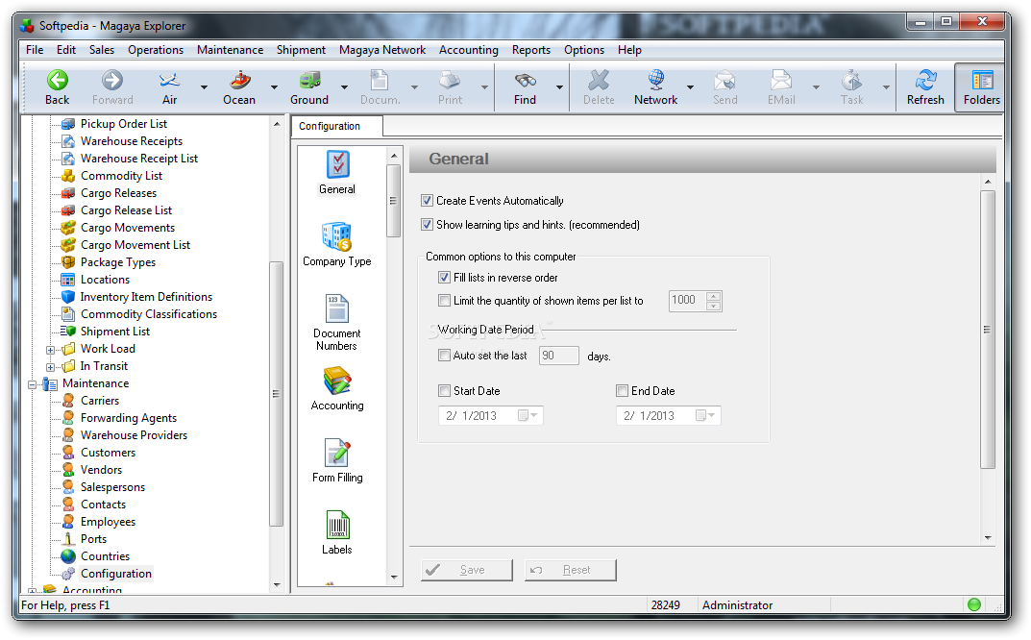The width and height of the screenshot is (1031, 640).
Task: Open the Air dropdown arrow
Action: tap(204, 86)
